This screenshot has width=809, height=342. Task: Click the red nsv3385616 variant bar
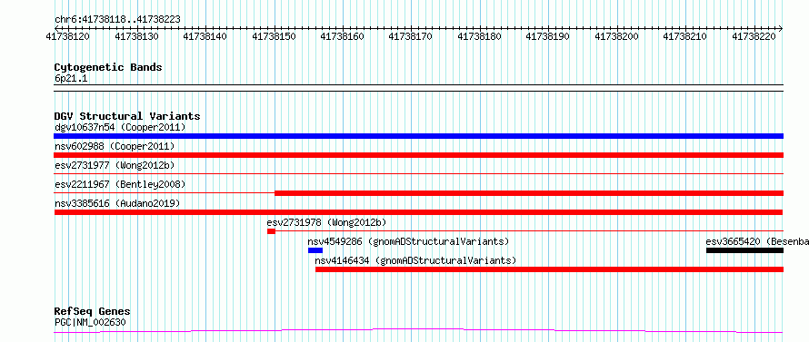pos(418,212)
